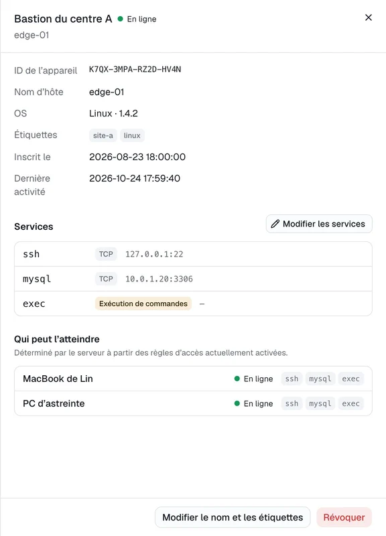Select the ssh service row

193,254
